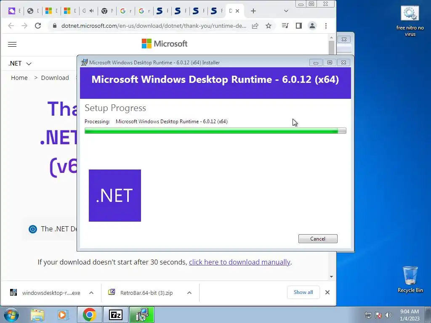Click the Microsoft logo on the page
This screenshot has width=431, height=323.
tap(165, 44)
